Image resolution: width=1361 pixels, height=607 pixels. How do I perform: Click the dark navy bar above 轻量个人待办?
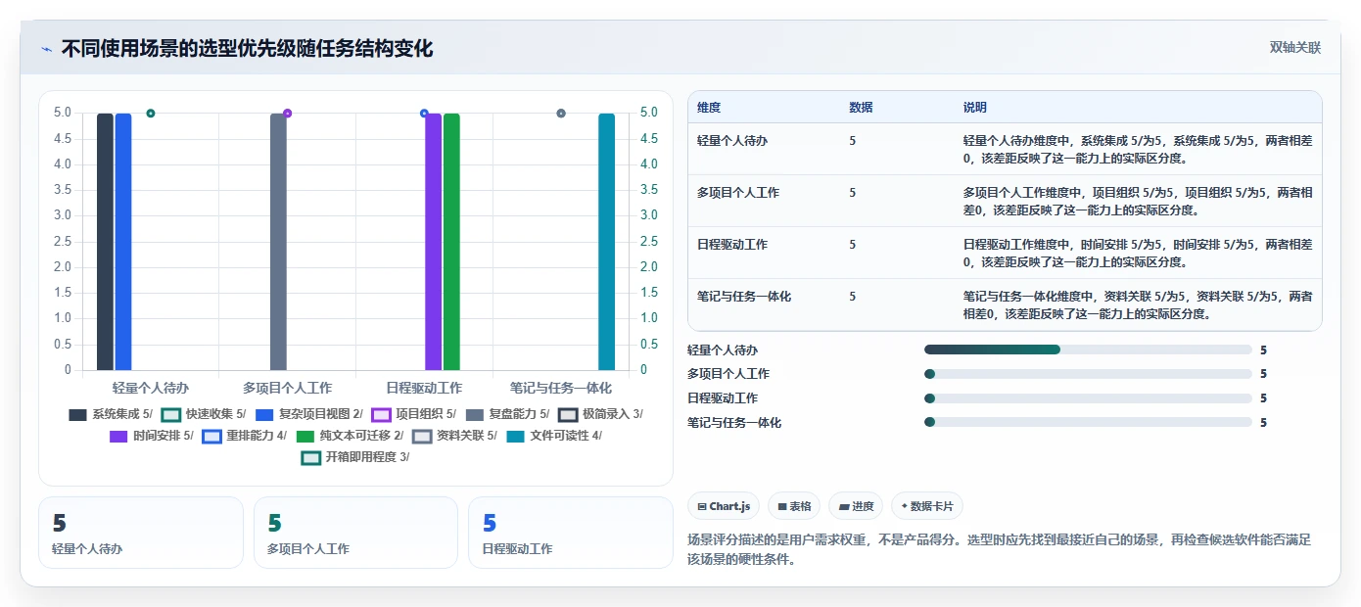click(105, 242)
